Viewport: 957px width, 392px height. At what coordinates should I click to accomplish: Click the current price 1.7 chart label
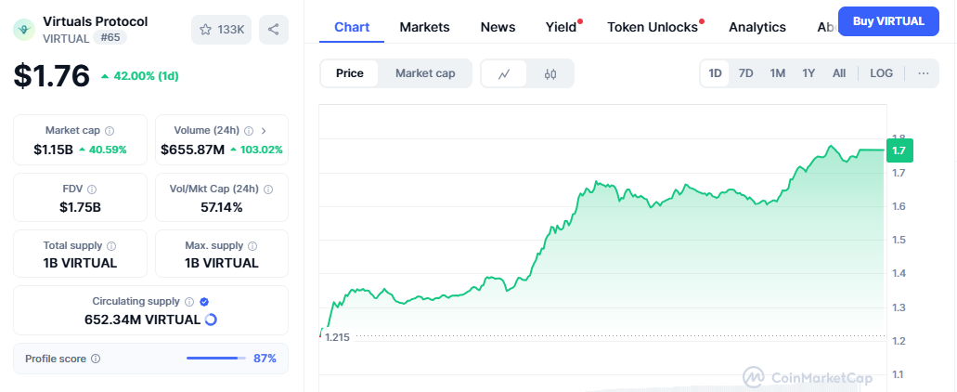click(x=899, y=150)
